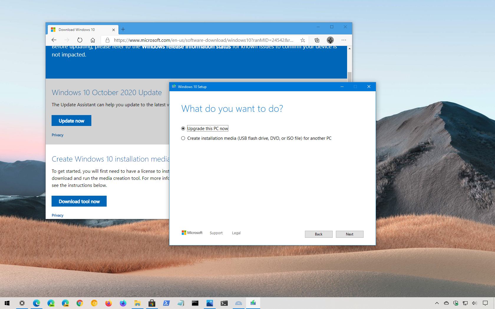The height and width of the screenshot is (309, 495).
Task: Open File Explorer from the taskbar
Action: click(138, 303)
